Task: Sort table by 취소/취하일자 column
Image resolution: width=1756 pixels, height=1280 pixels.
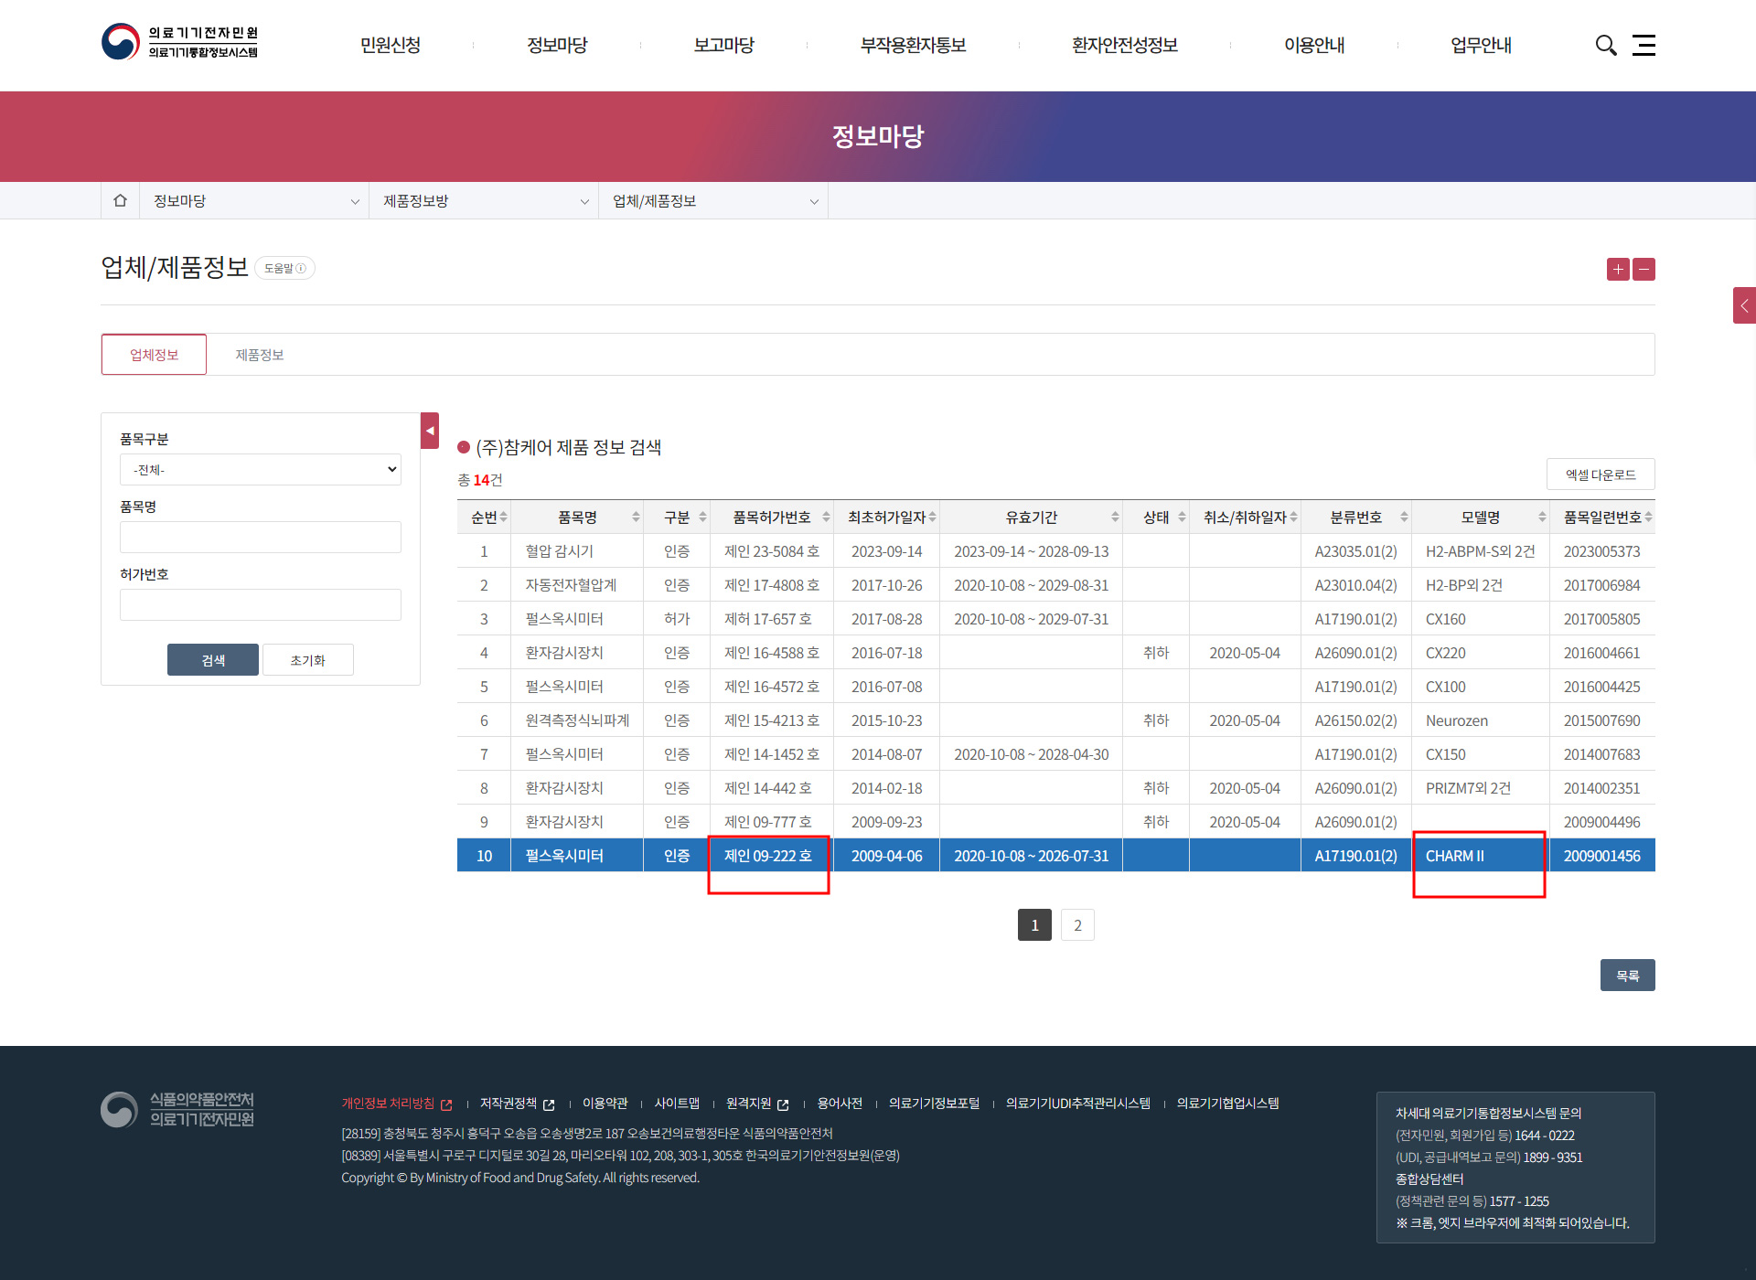Action: pyautogui.click(x=1293, y=517)
